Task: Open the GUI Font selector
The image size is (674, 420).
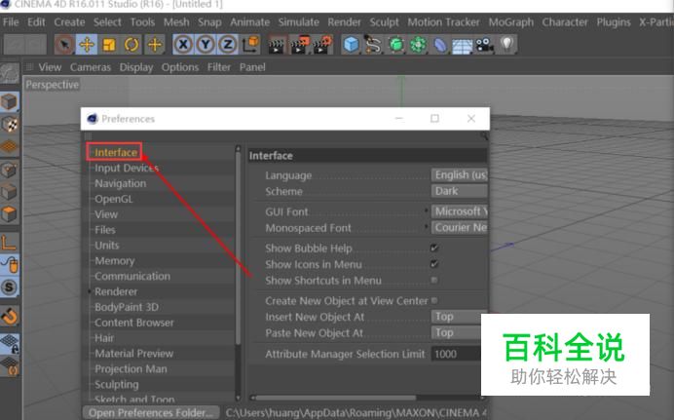Action: click(x=459, y=211)
